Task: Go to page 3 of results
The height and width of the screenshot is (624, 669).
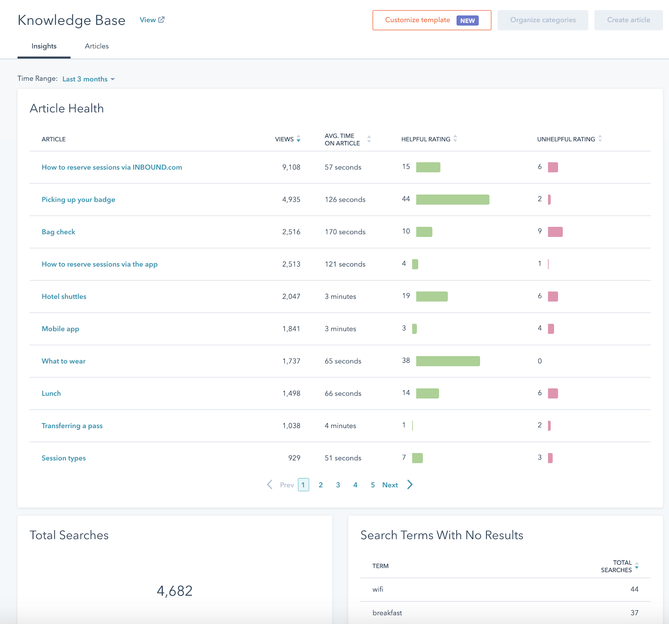Action: (x=338, y=485)
